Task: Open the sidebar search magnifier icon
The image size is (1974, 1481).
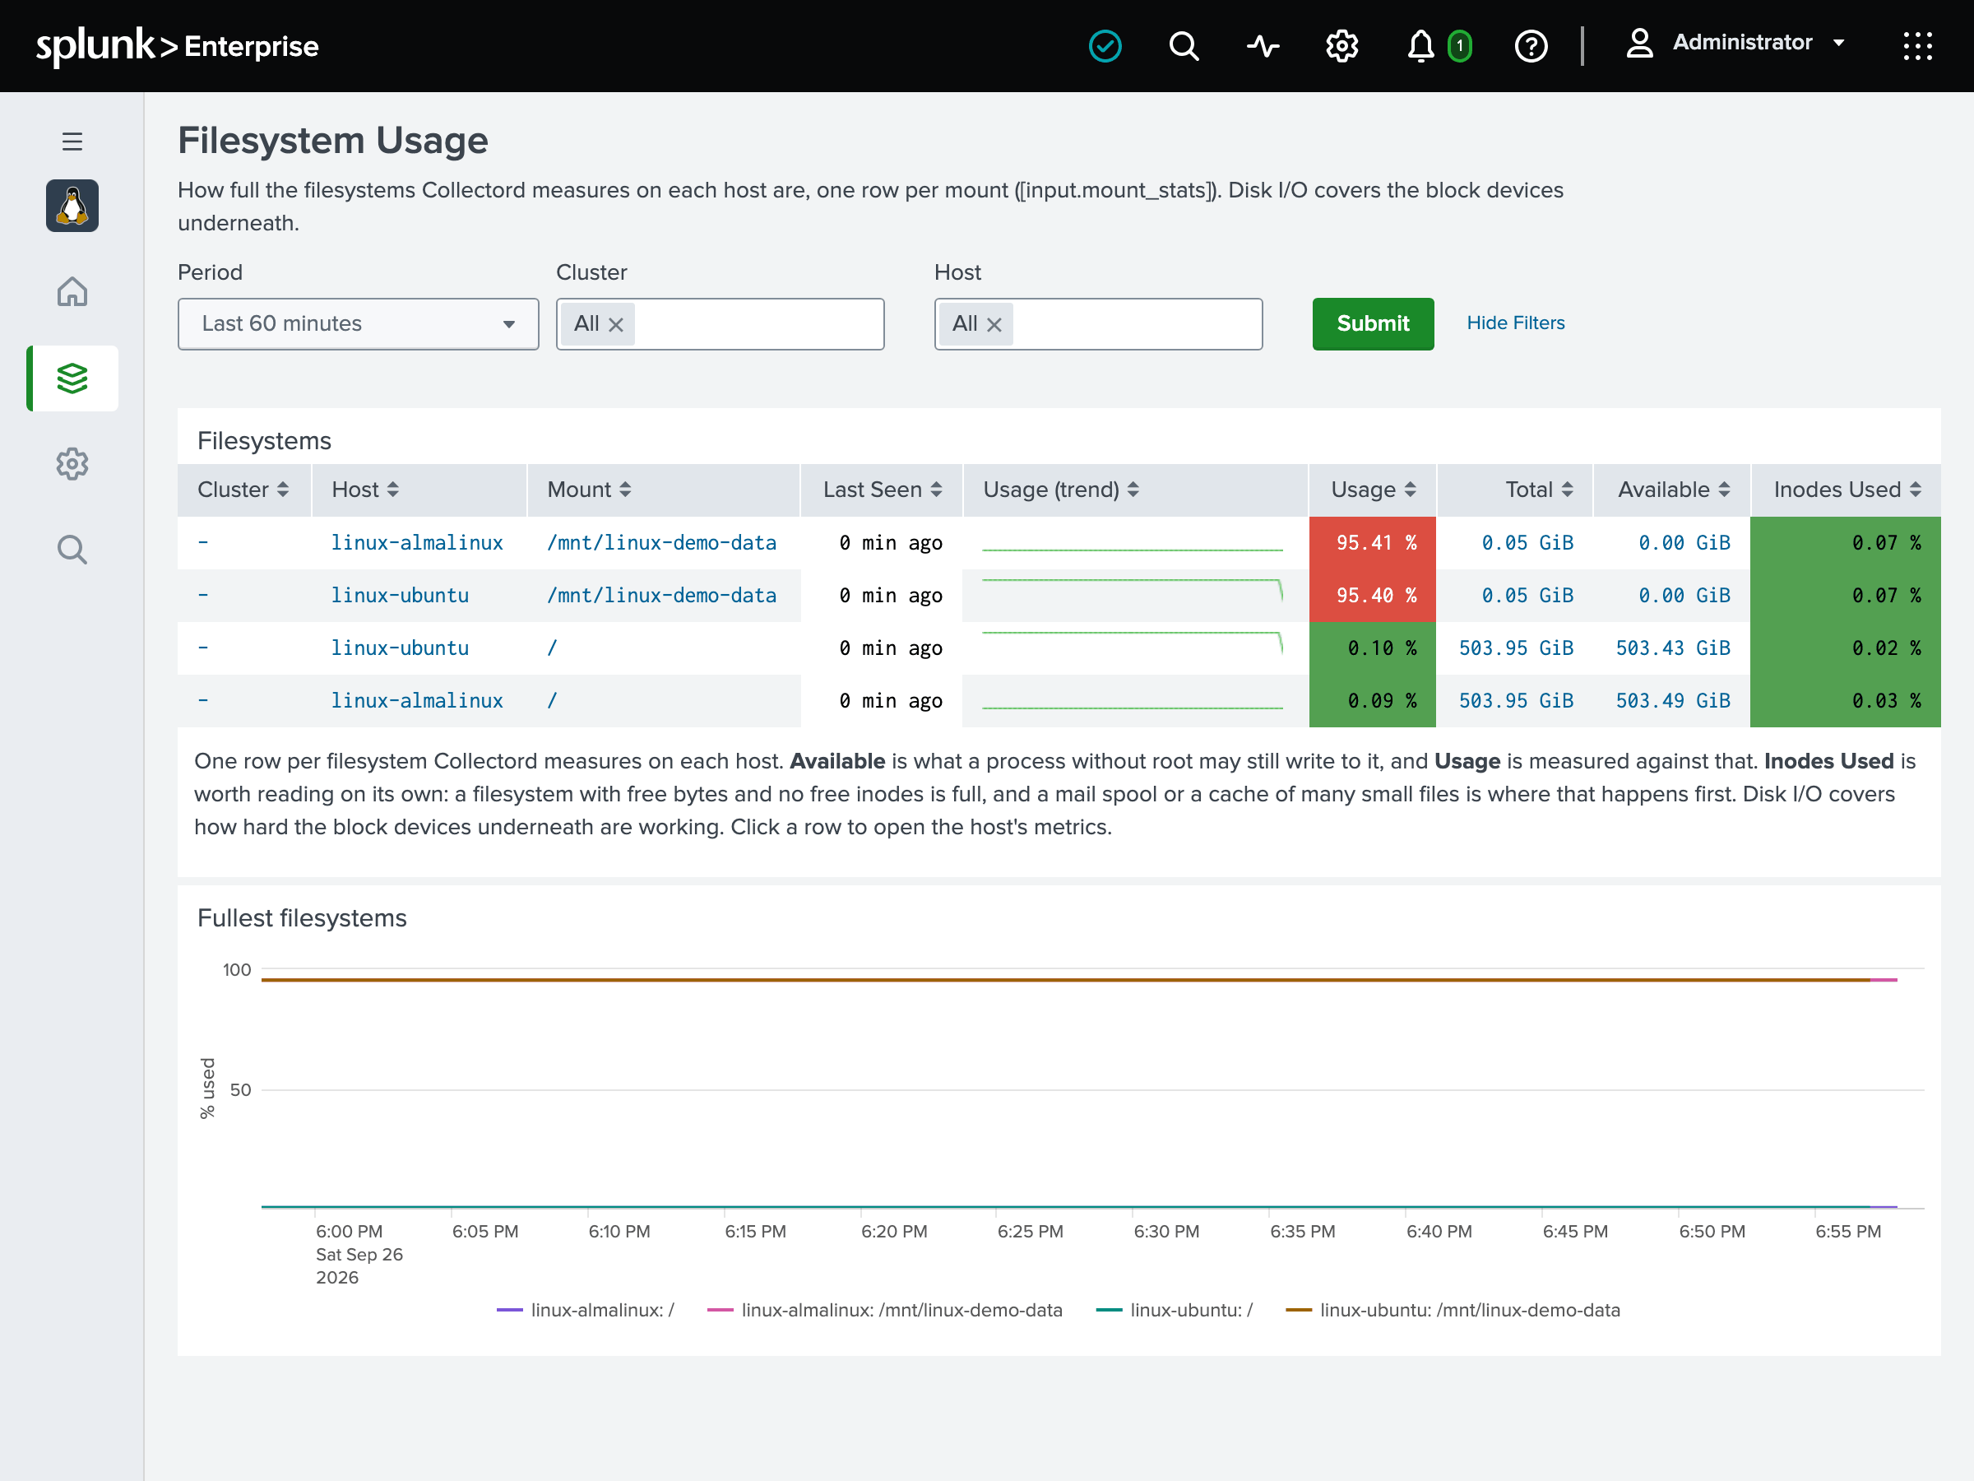Action: (72, 549)
